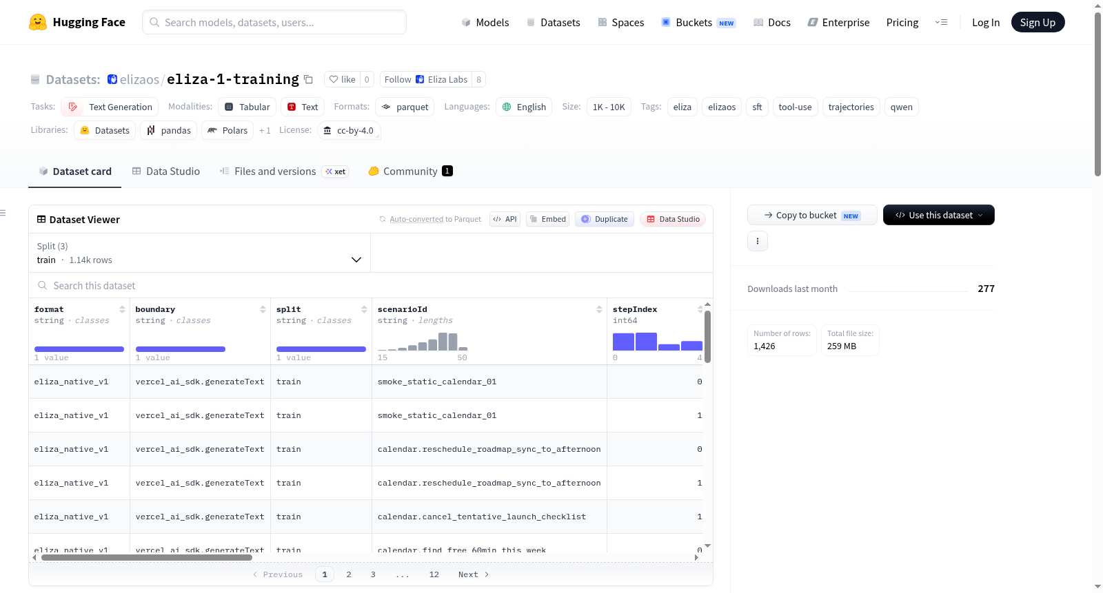This screenshot has width=1103, height=593.
Task: Click the trajectories tag
Action: pos(851,107)
